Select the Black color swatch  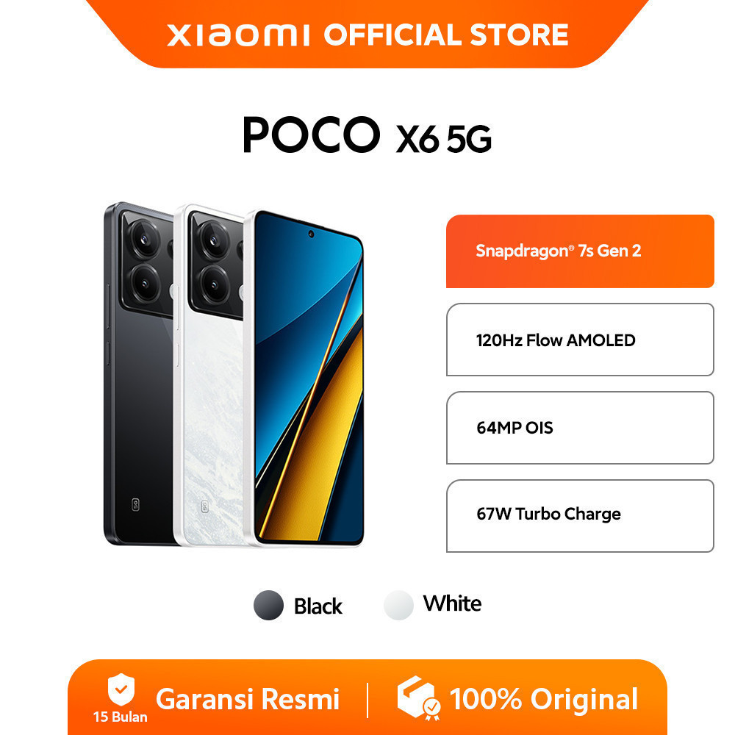pyautogui.click(x=268, y=605)
